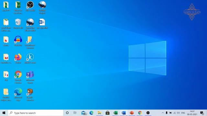Switch to Chrome on the taskbar
207x116 pixels.
pos(140,113)
